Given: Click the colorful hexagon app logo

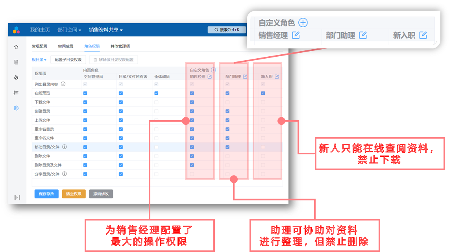Looking at the screenshot, I should [x=16, y=30].
